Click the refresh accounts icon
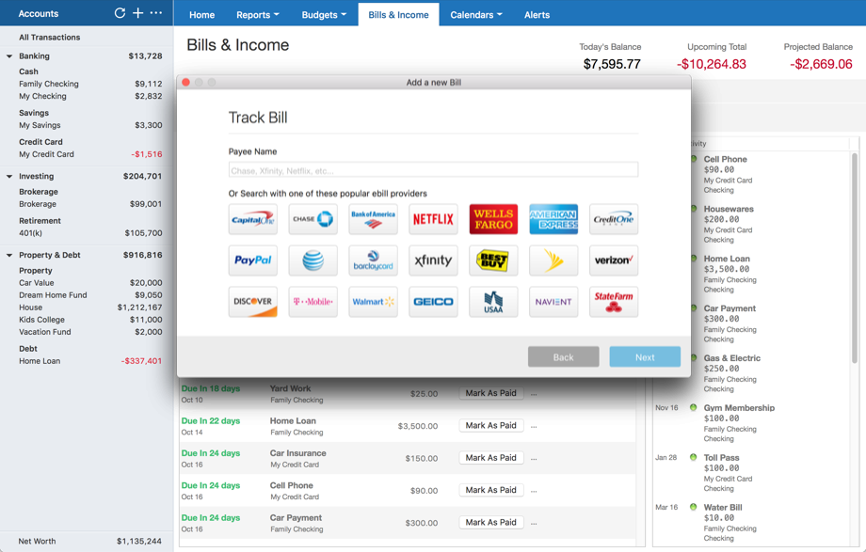This screenshot has width=866, height=552. (x=120, y=13)
